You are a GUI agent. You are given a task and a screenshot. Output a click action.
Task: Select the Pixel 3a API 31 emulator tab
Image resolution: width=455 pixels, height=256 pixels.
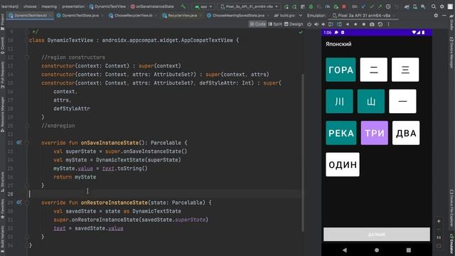pyautogui.click(x=364, y=16)
